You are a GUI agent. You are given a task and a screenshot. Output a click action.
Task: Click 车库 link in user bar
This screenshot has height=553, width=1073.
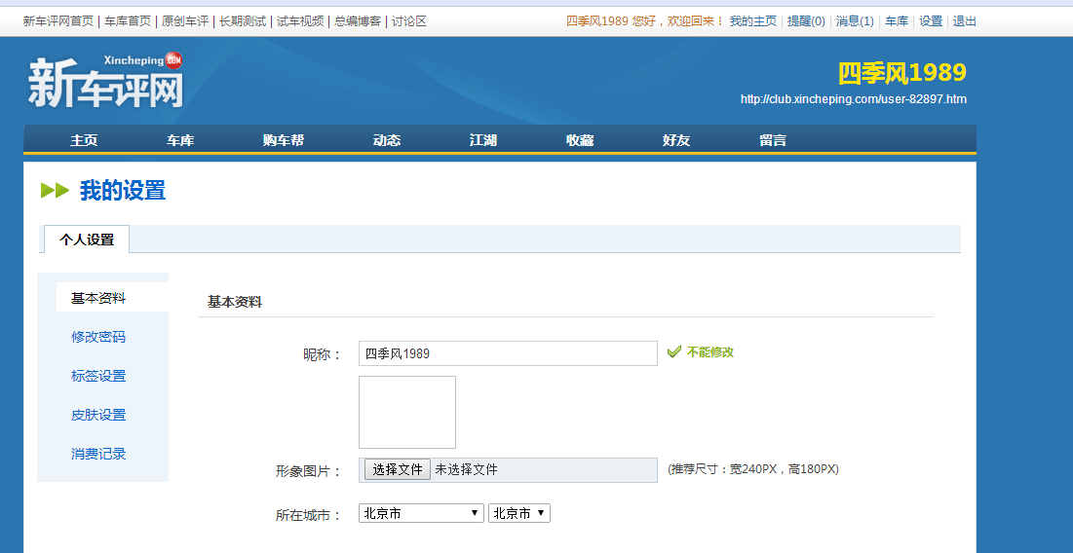pyautogui.click(x=897, y=21)
